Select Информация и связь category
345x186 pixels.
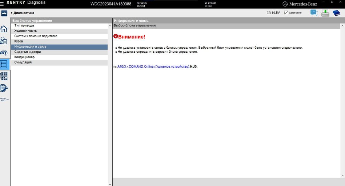(59, 46)
